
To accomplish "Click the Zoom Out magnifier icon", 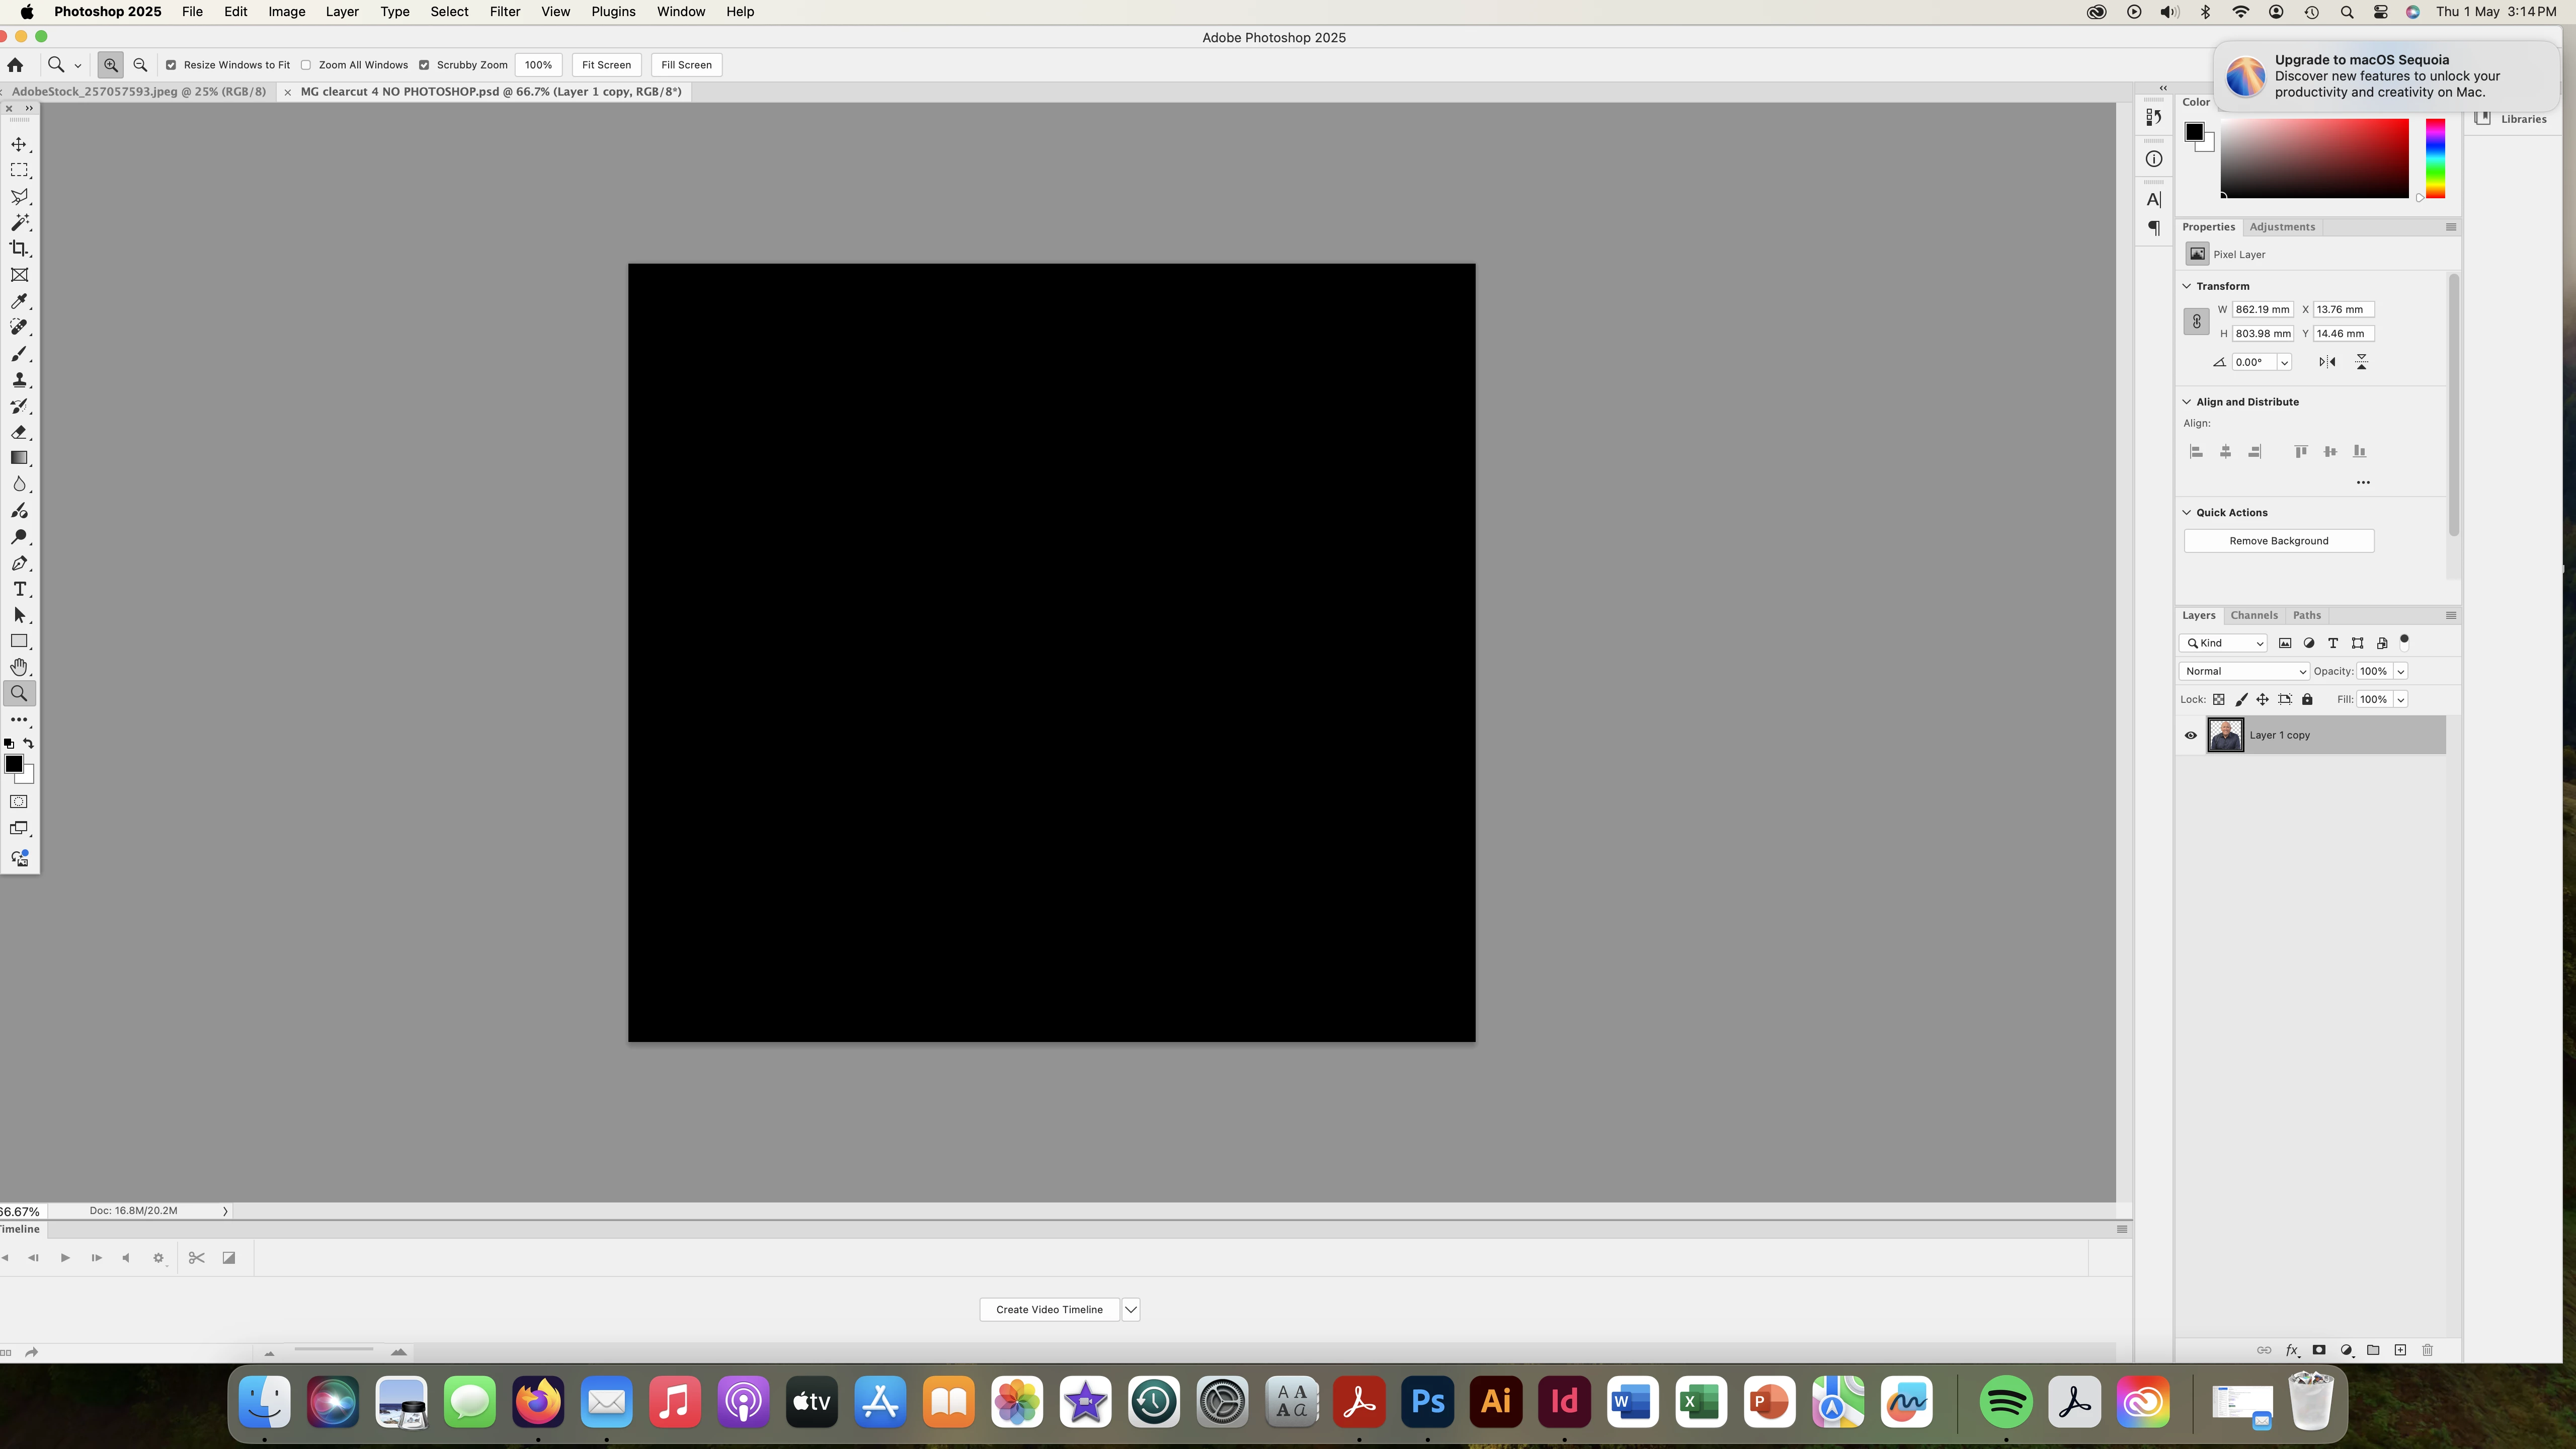I will pyautogui.click(x=140, y=65).
